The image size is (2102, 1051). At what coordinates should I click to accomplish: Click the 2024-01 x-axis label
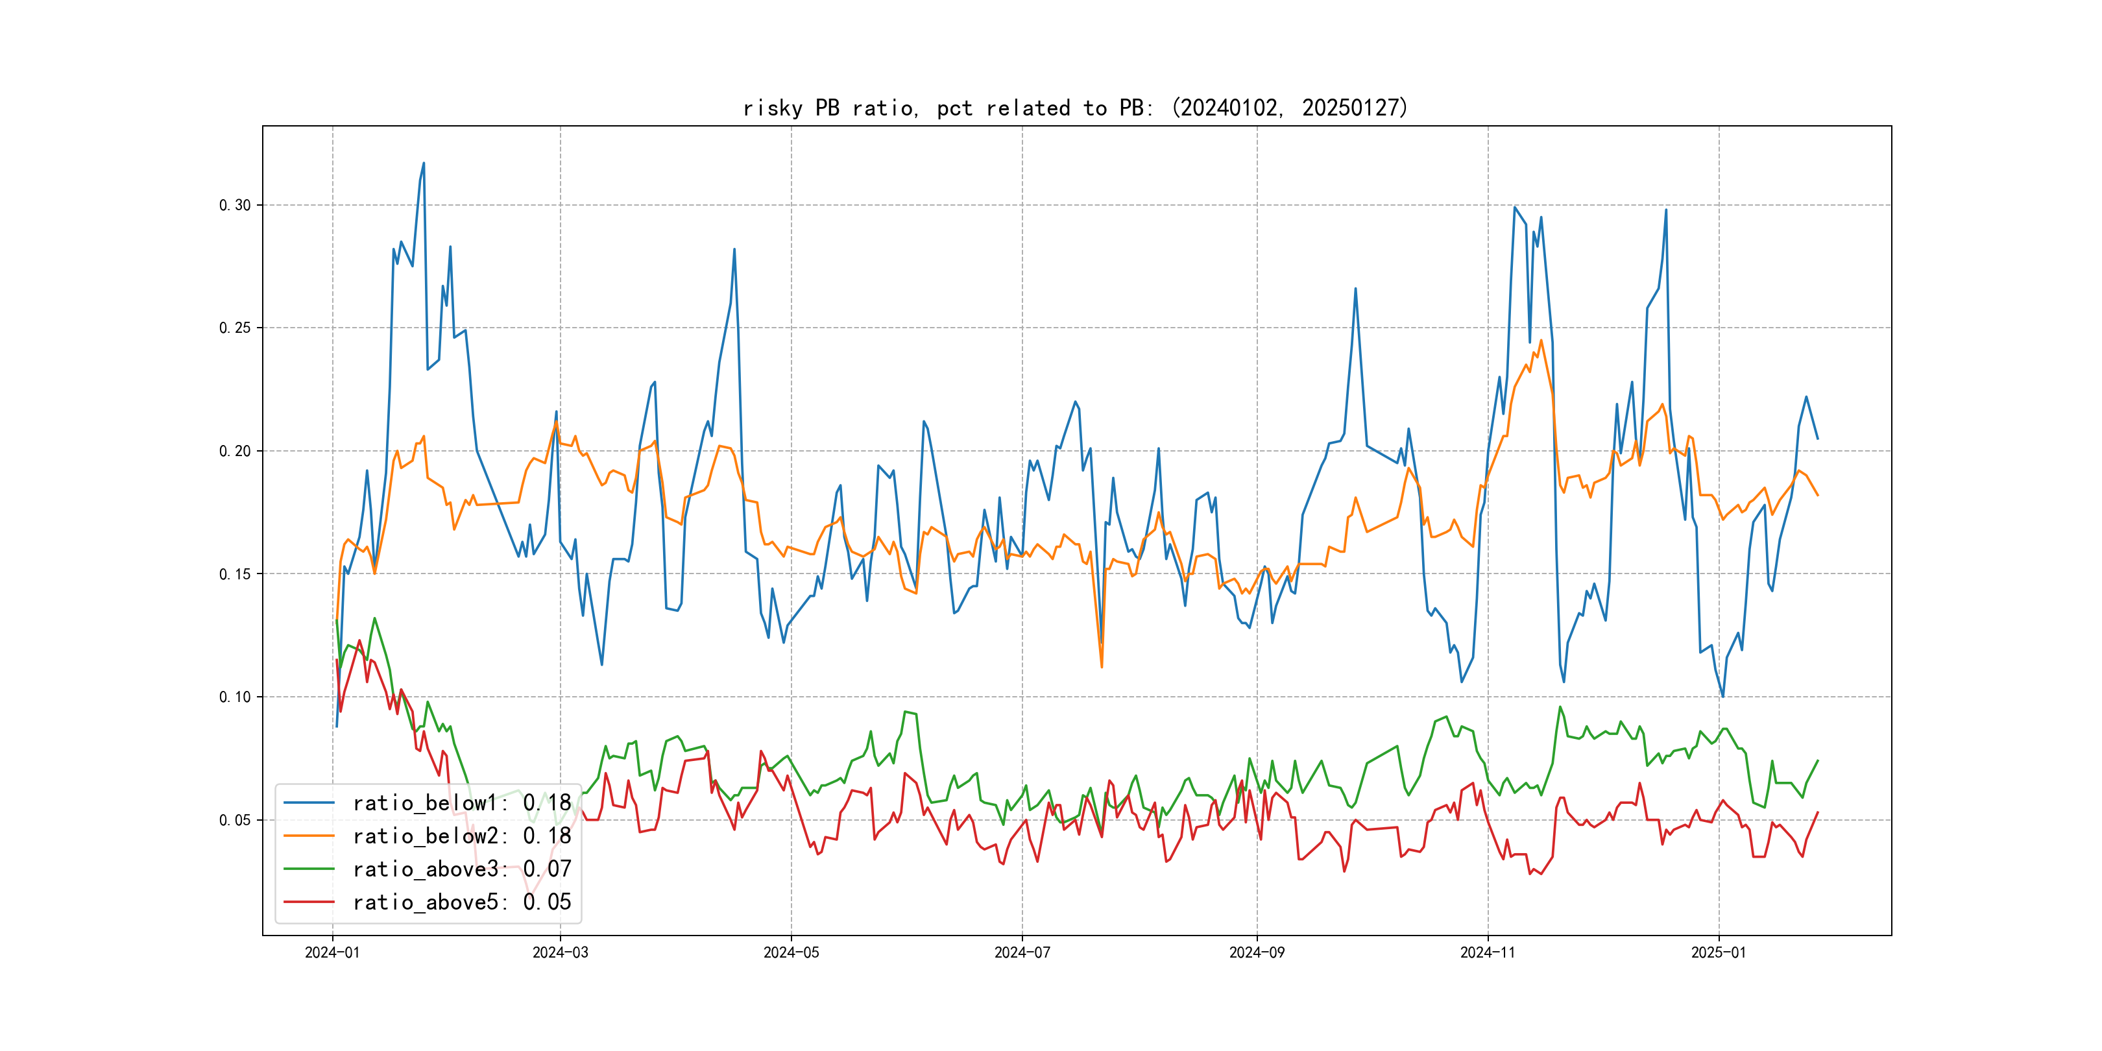tap(332, 953)
